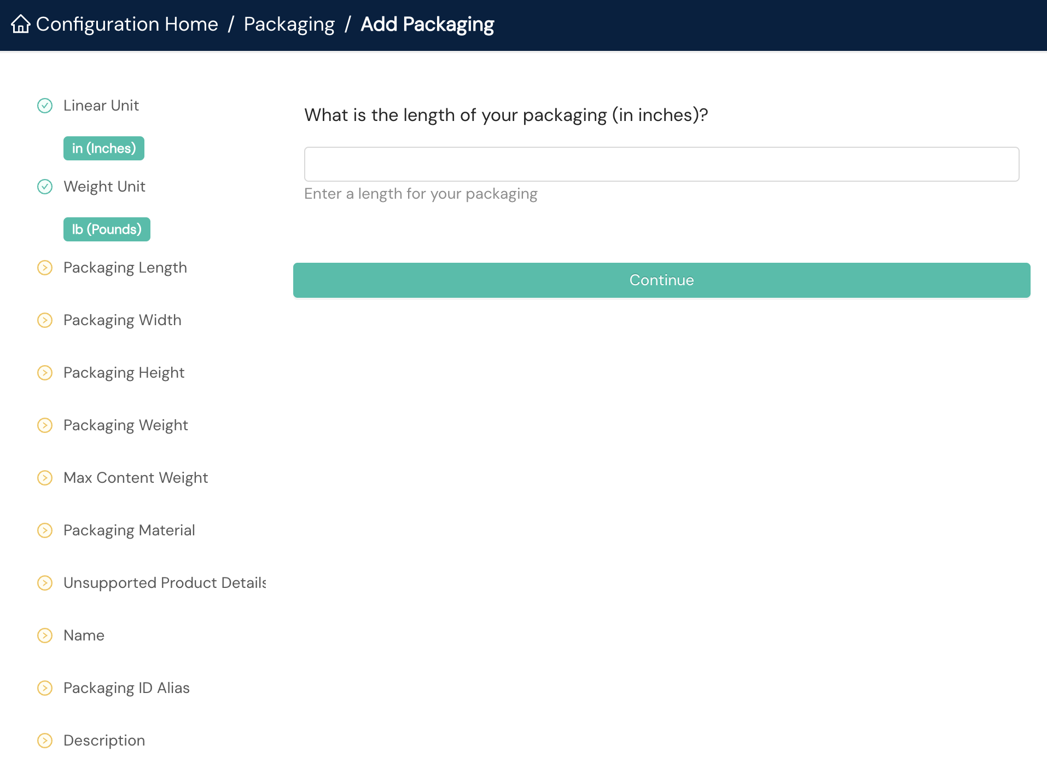Click the chevron icon beside Description
Image resolution: width=1047 pixels, height=774 pixels.
[45, 741]
